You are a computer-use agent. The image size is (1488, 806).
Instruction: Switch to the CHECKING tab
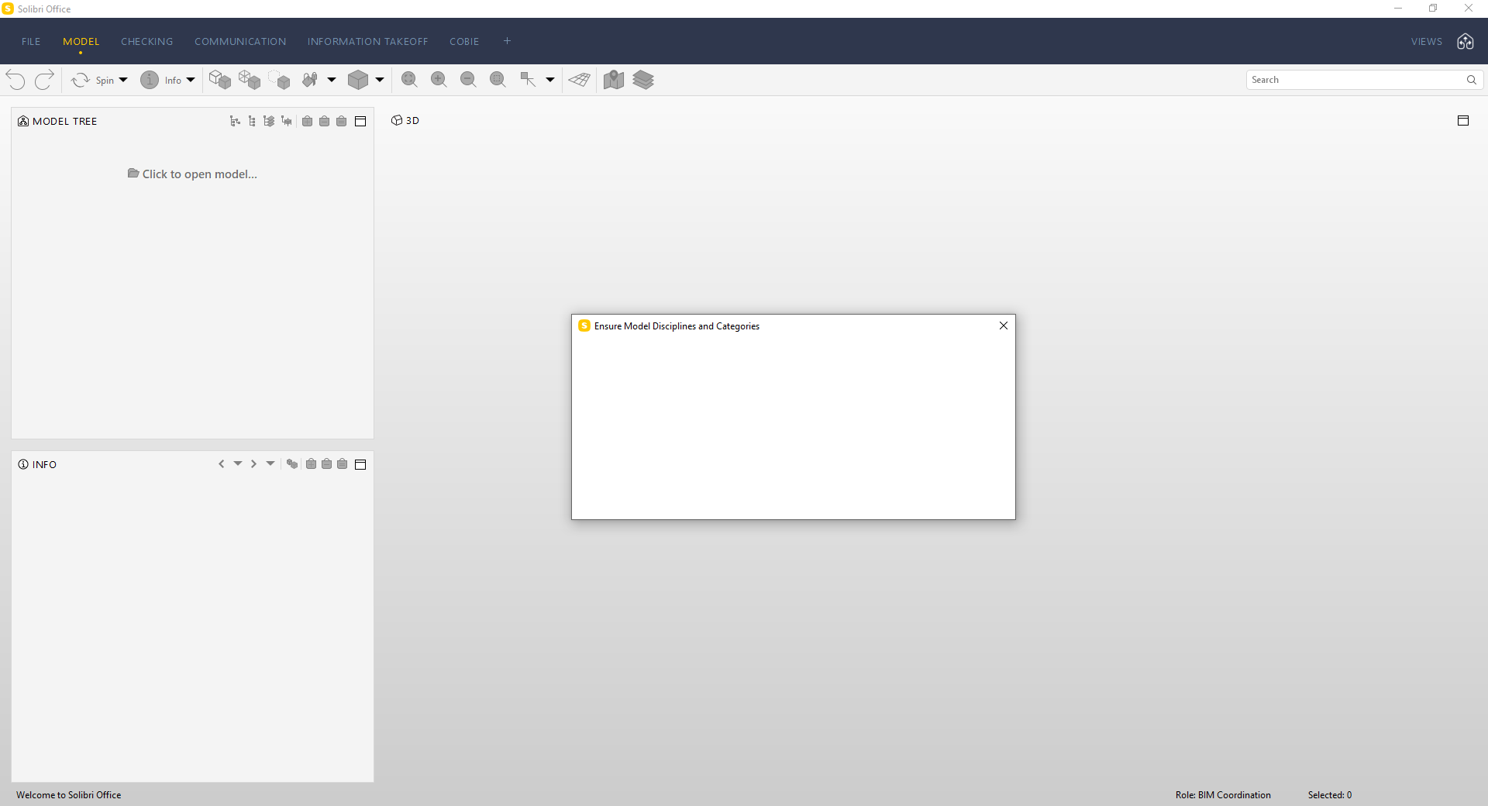pyautogui.click(x=147, y=42)
